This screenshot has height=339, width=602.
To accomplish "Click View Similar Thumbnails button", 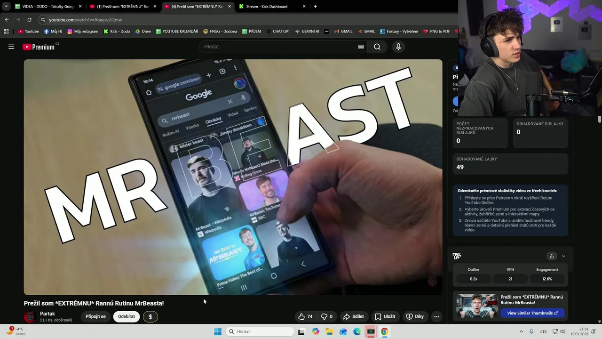I will coord(532,313).
